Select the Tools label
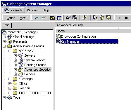Image resolution: width=131 pixels, height=110 pixels. click(17, 97)
